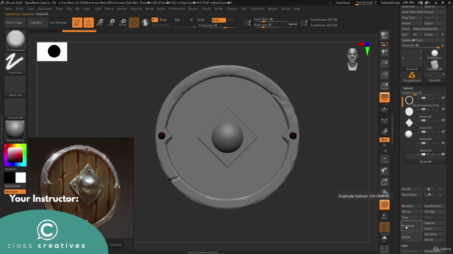Toggle the Persp perspective button

[x=384, y=97]
